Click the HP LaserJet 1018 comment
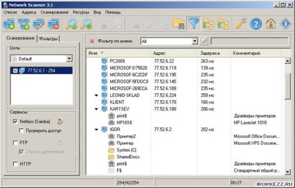This screenshot has height=188, width=295. [x=250, y=123]
